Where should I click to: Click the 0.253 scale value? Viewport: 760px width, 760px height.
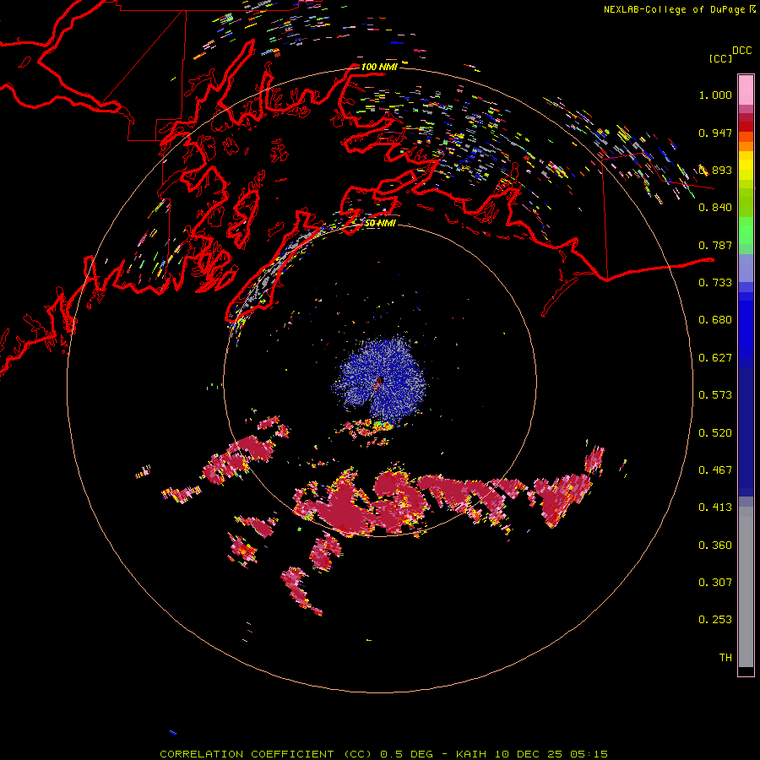click(715, 620)
